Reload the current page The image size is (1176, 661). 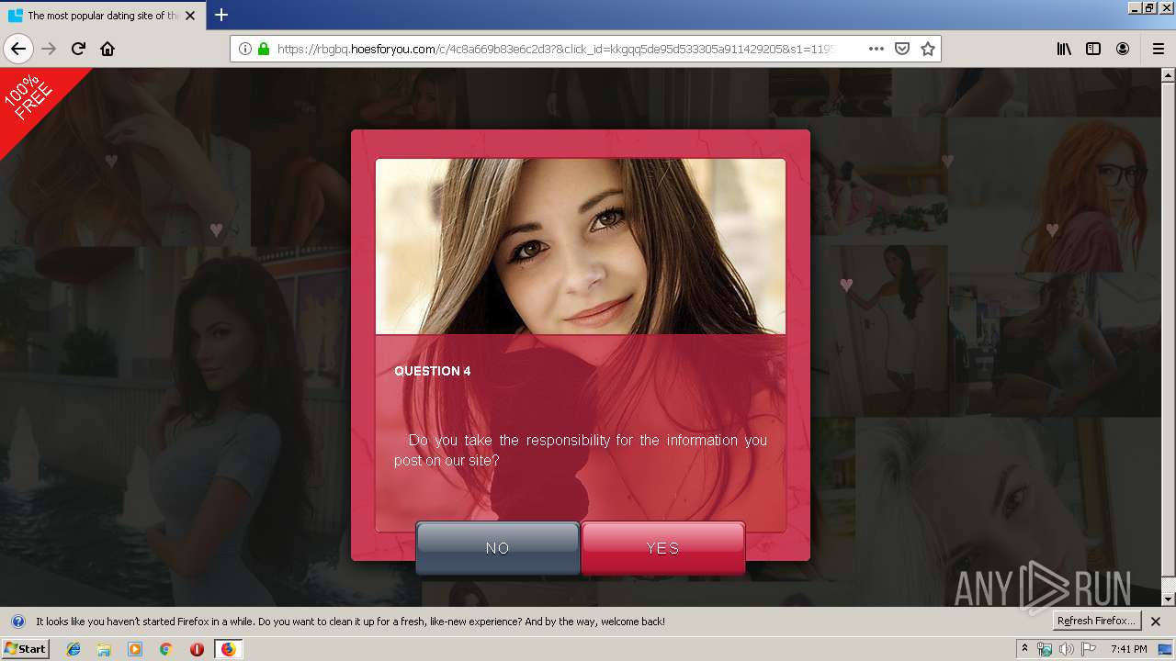79,49
